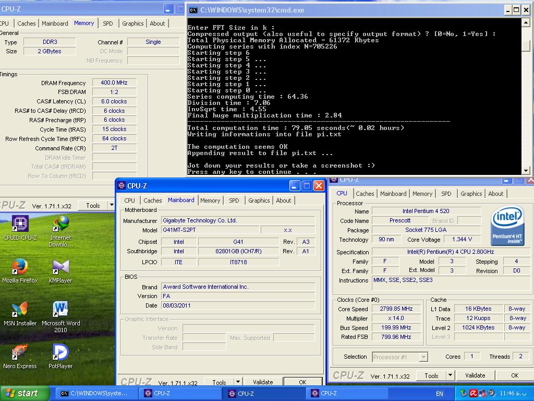Open About tab in the Intel Pentium window
Screen dimensions: 534x401
(495, 194)
